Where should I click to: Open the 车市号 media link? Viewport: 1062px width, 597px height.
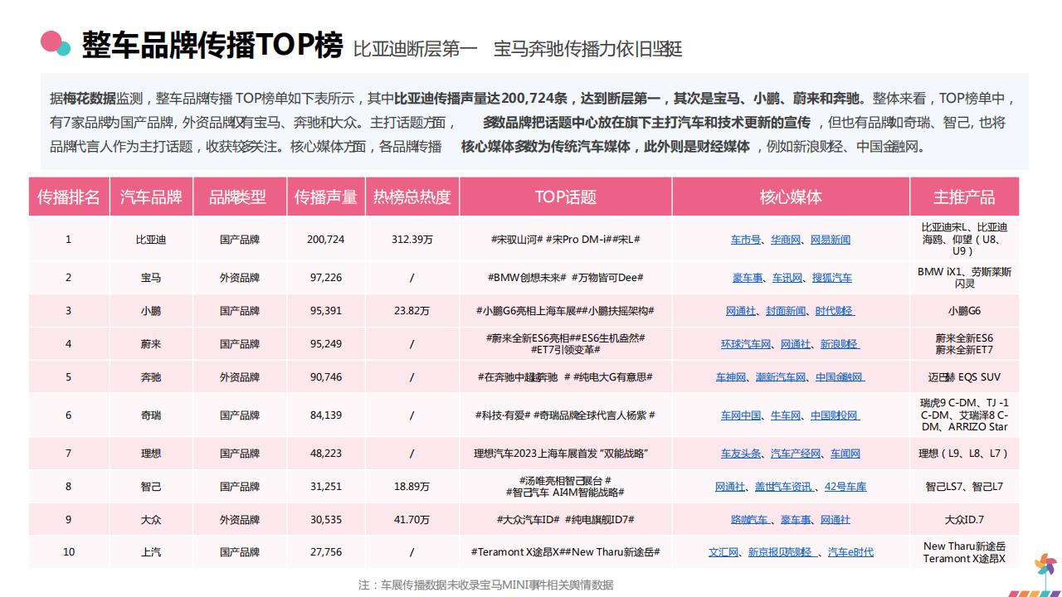pos(745,240)
